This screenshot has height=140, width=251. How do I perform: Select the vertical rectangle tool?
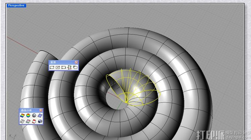pos(70,67)
